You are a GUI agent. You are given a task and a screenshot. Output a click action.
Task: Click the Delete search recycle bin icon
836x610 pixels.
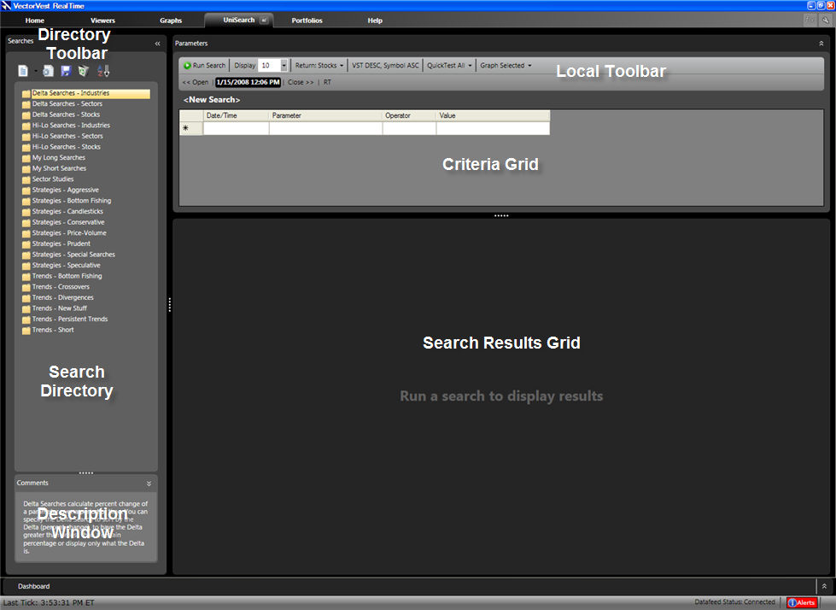(x=83, y=71)
